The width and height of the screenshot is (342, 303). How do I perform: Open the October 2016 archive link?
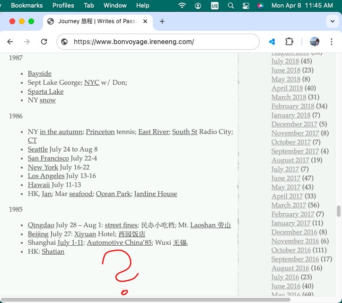291,250
